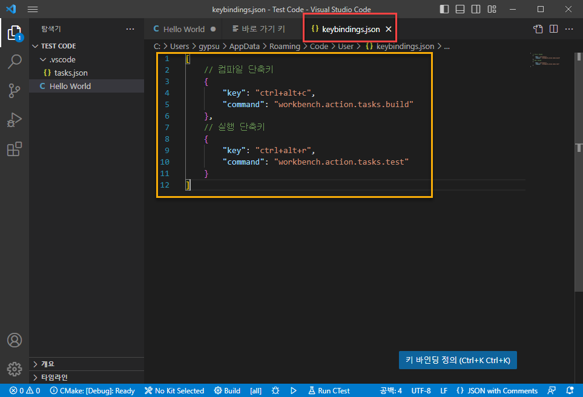Expand the 타임라인 section
This screenshot has width=583, height=397.
[x=87, y=377]
